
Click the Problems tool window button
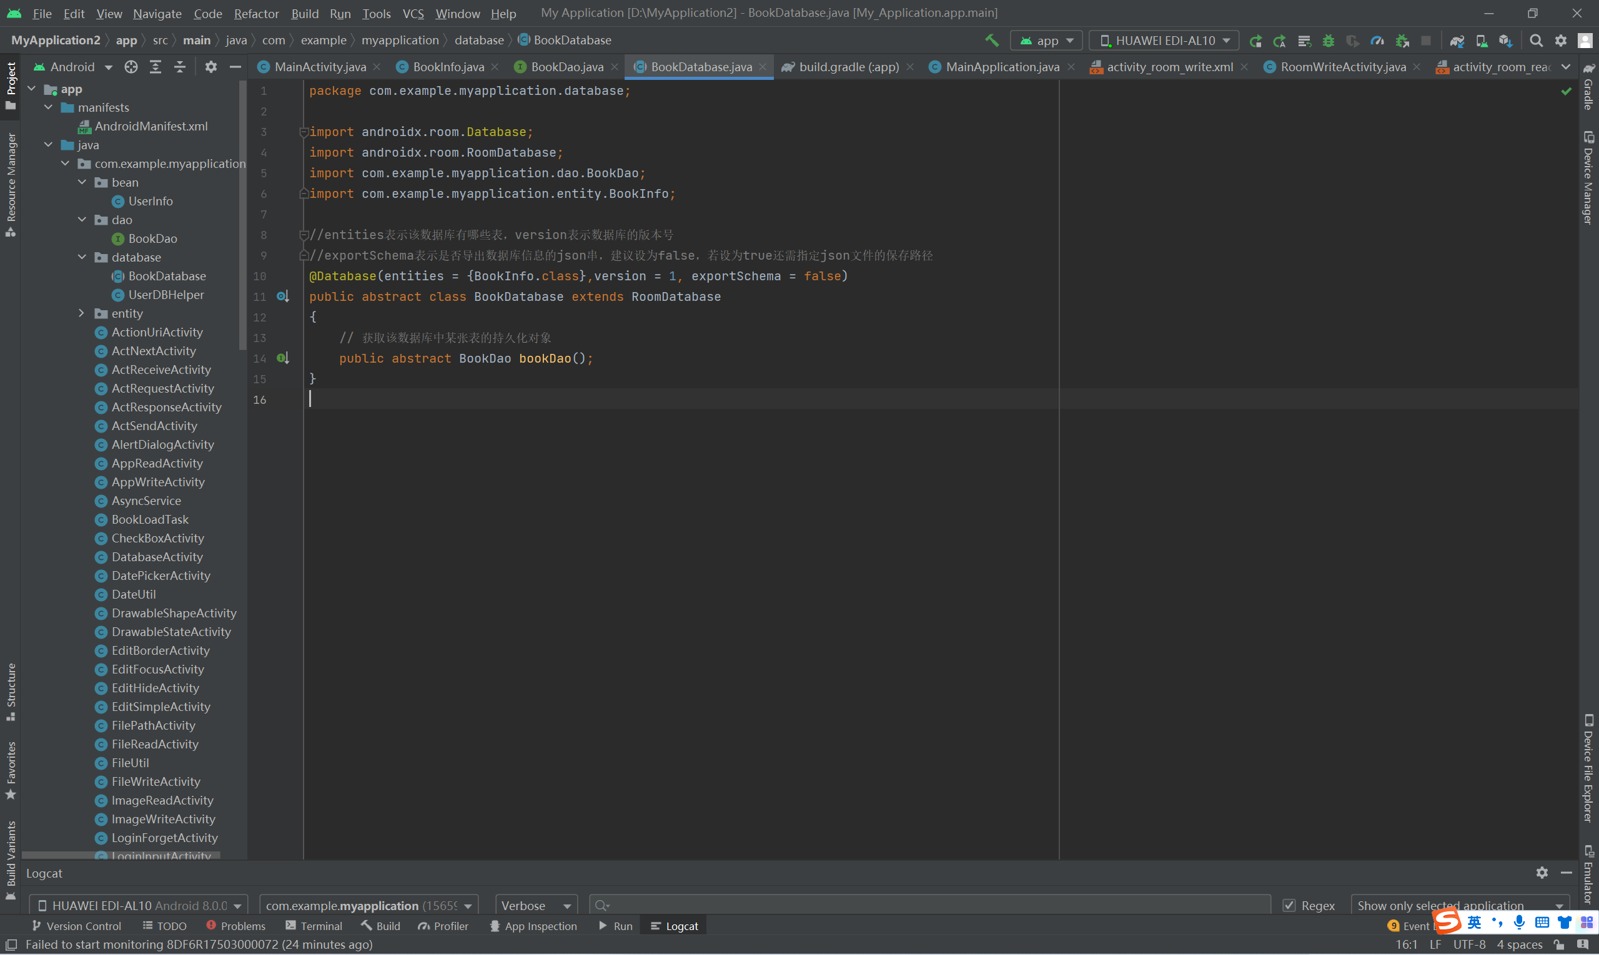tap(235, 926)
